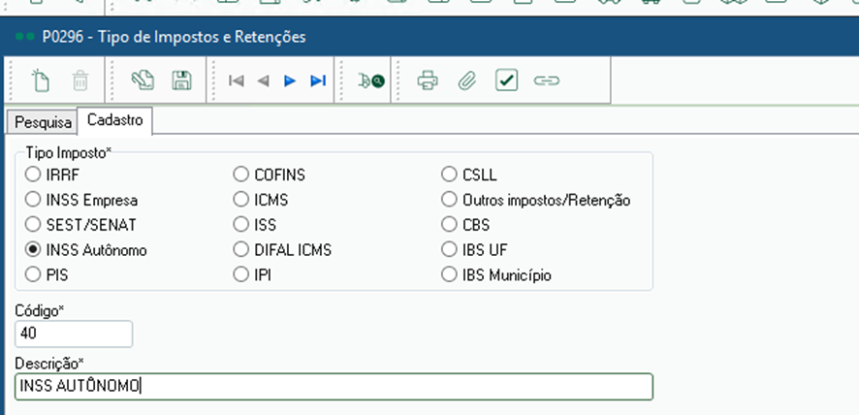
Task: Pick the PIS radio button
Action: [33, 274]
